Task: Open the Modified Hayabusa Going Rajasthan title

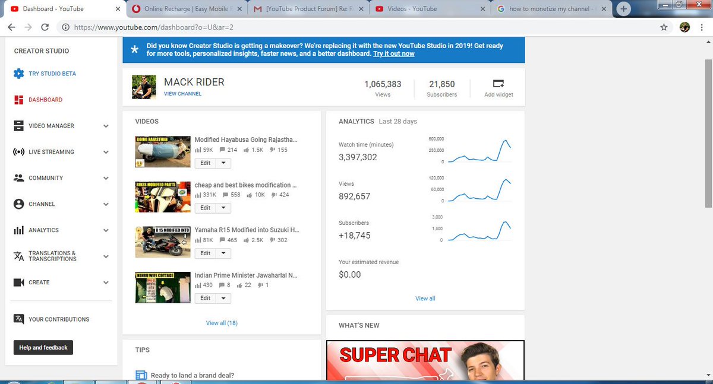Action: [x=246, y=140]
